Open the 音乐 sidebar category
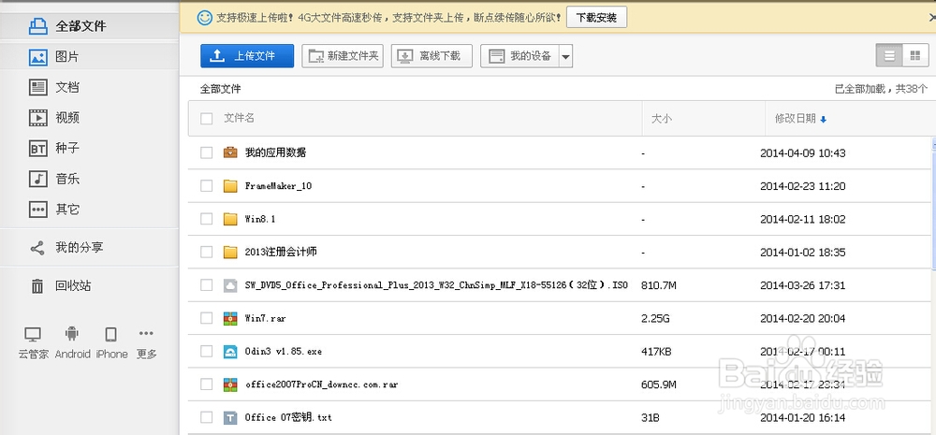 (x=89, y=179)
